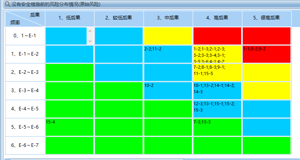Click row header 2、E-2~E-3

(x=25, y=72)
